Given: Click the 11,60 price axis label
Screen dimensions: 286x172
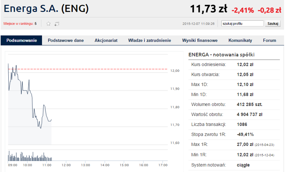Looking at the screenshot, I should (175, 143).
